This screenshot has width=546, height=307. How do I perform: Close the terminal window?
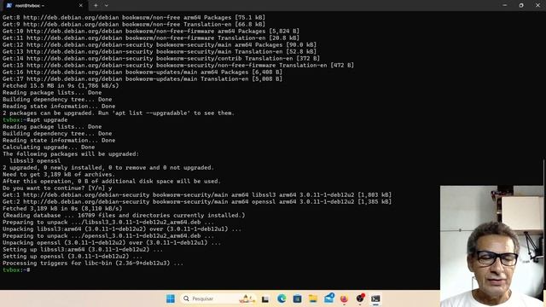537,5
